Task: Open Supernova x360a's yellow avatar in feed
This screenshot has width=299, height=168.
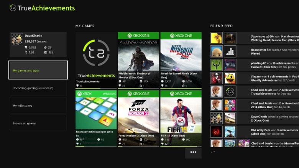Action: pos(217,38)
